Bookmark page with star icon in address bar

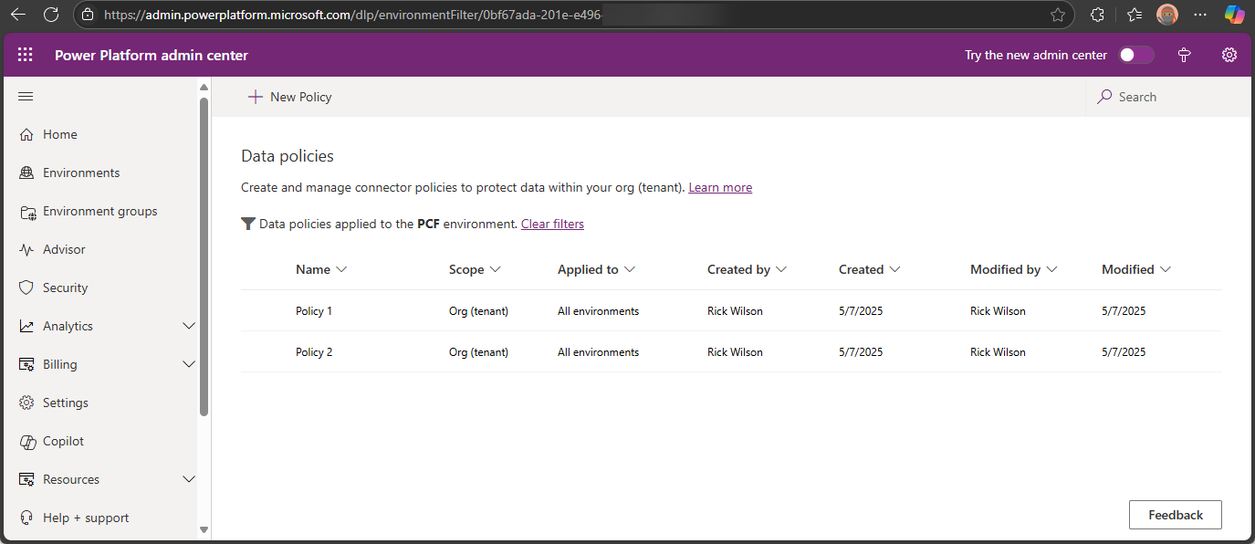(x=1058, y=15)
